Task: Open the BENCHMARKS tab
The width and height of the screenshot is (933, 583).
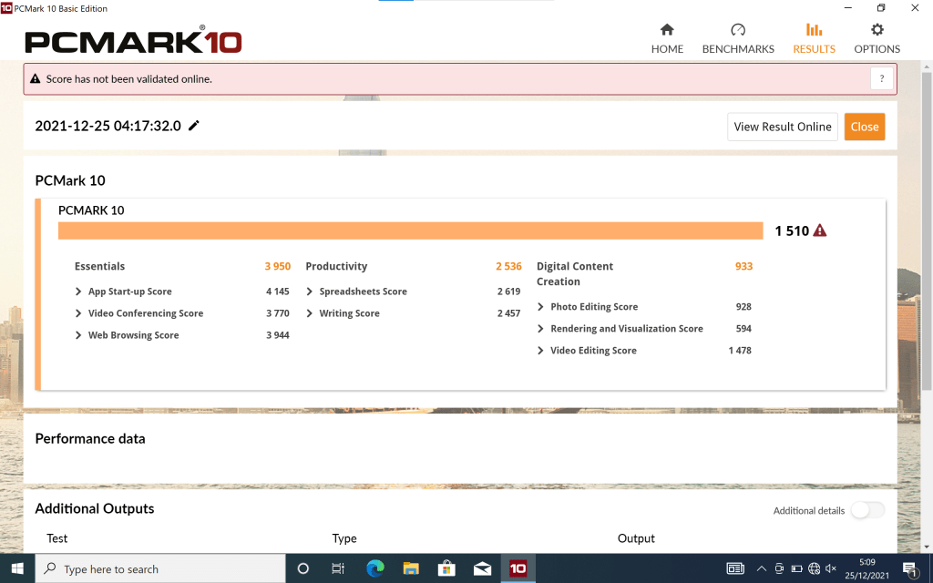Action: click(x=738, y=38)
